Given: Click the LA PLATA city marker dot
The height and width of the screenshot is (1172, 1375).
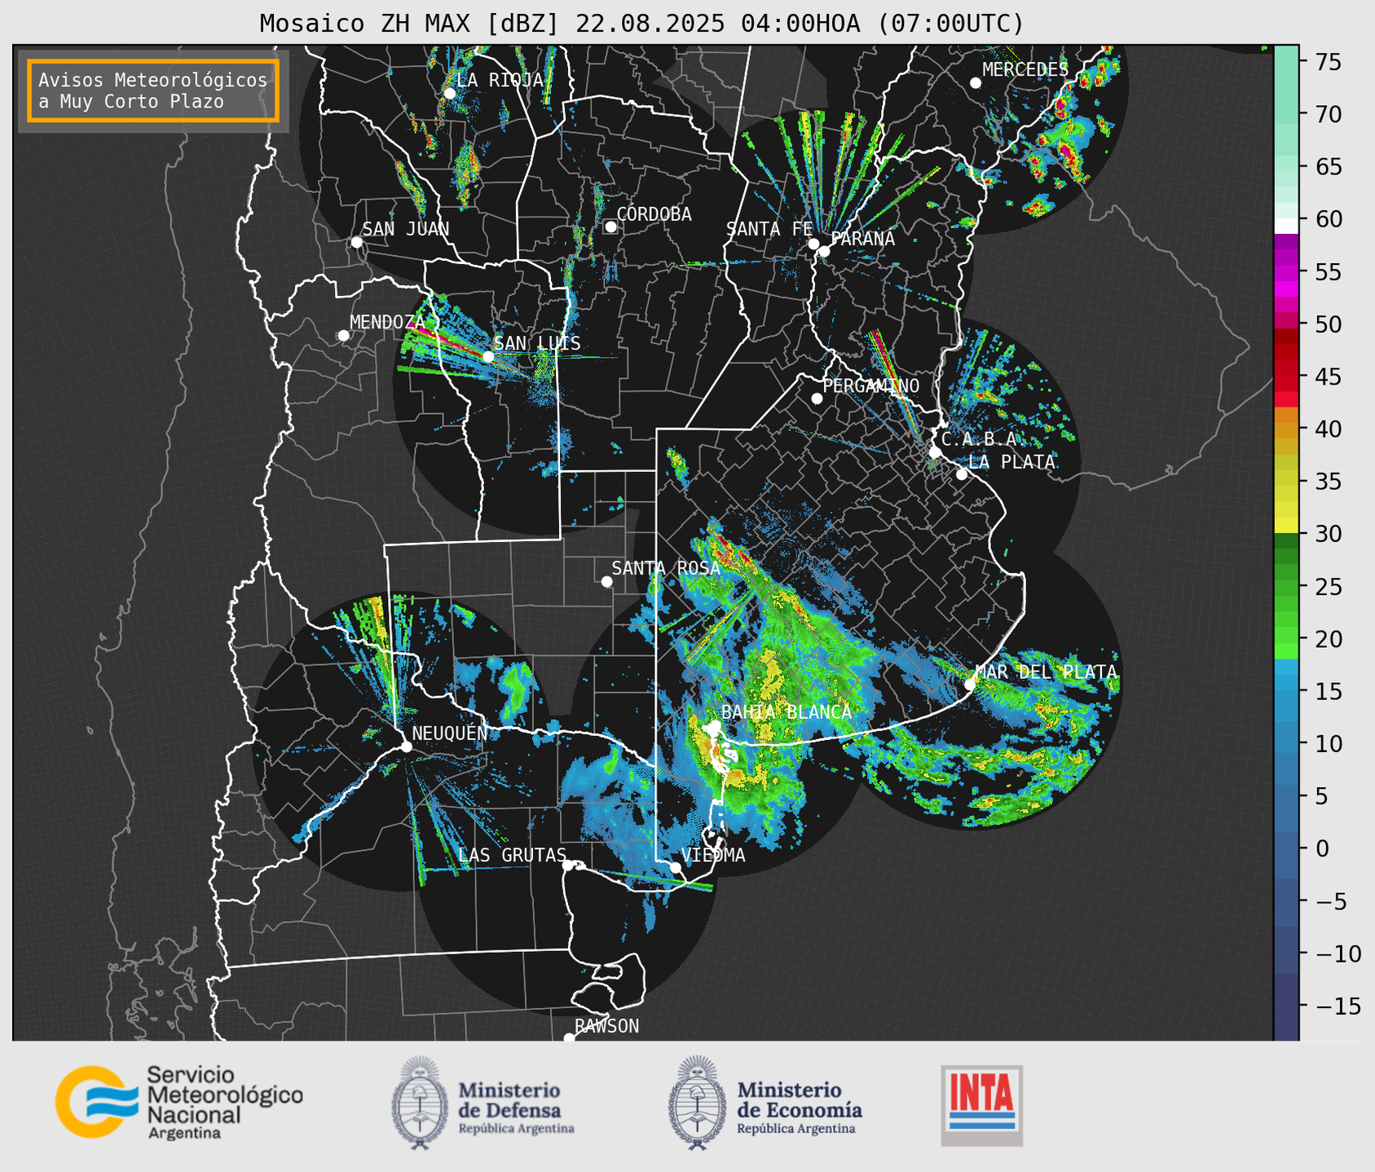Looking at the screenshot, I should tap(962, 474).
